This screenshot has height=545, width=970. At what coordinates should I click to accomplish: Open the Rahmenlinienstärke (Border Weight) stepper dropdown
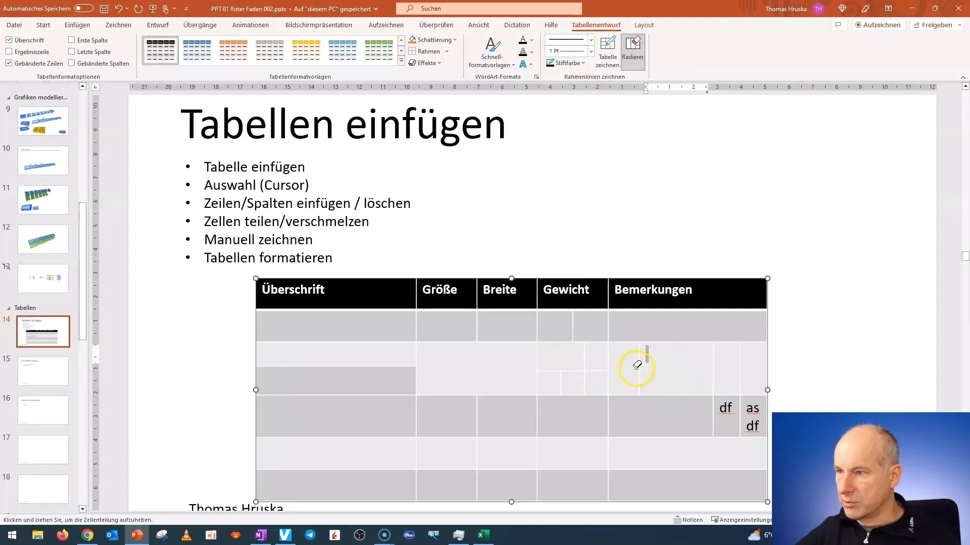click(591, 51)
